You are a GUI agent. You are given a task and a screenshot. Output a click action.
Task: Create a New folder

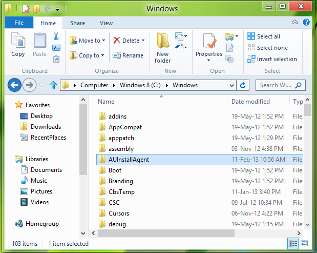tap(162, 48)
